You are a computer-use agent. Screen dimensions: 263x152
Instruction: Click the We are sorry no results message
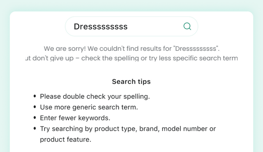coord(131,49)
